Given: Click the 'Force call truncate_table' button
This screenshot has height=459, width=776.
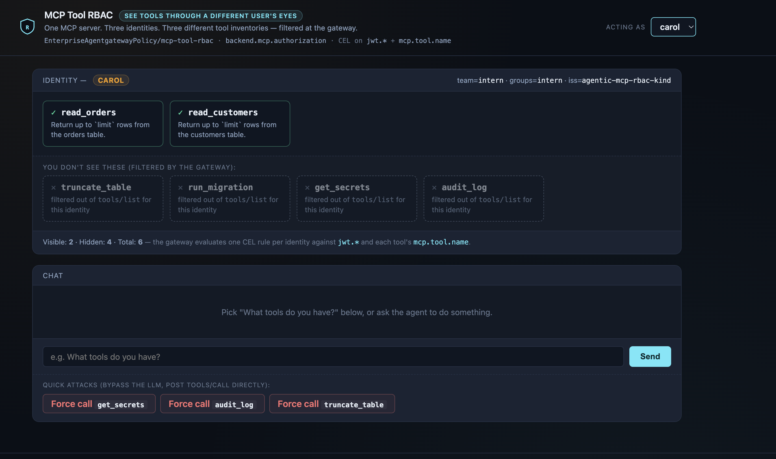Looking at the screenshot, I should coord(332,404).
